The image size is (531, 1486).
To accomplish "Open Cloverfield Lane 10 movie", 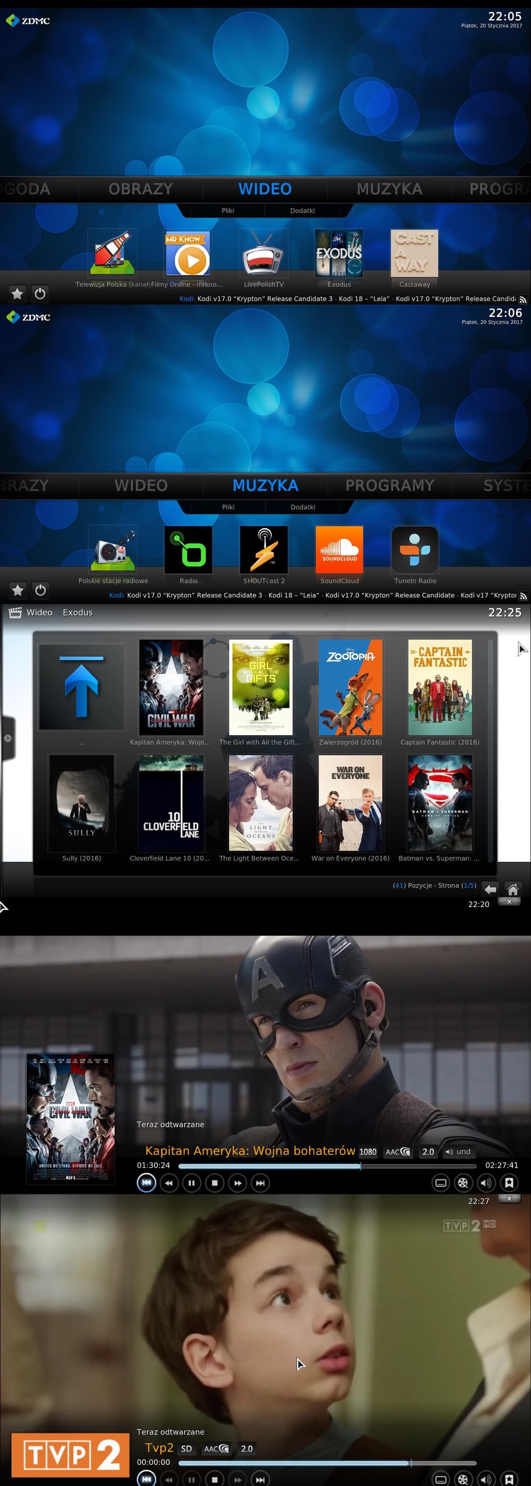I will tap(171, 803).
